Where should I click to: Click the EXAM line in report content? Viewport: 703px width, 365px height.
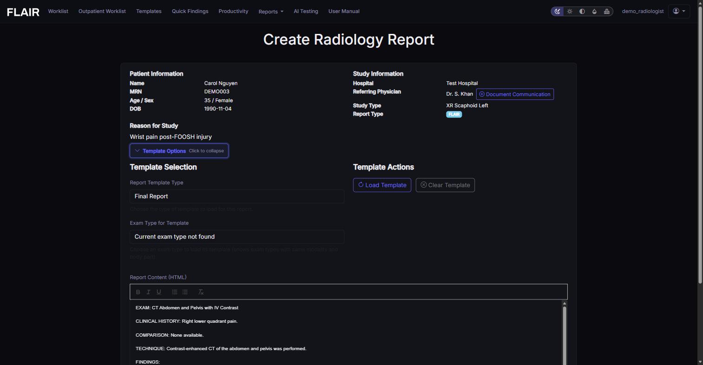(187, 308)
